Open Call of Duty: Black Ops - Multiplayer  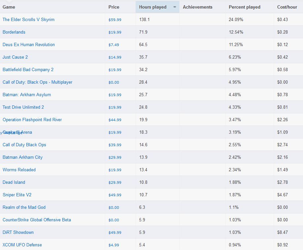coord(38,82)
